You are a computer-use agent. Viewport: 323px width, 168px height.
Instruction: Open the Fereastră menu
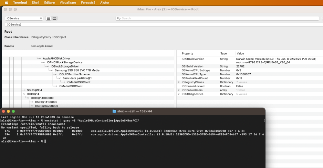tap(88, 3)
